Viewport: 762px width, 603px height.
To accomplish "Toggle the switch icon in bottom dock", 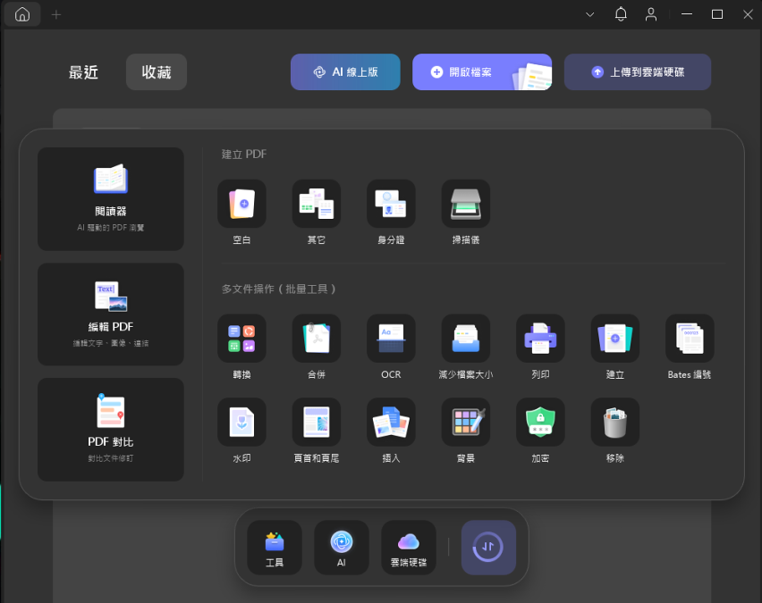I will pyautogui.click(x=488, y=547).
